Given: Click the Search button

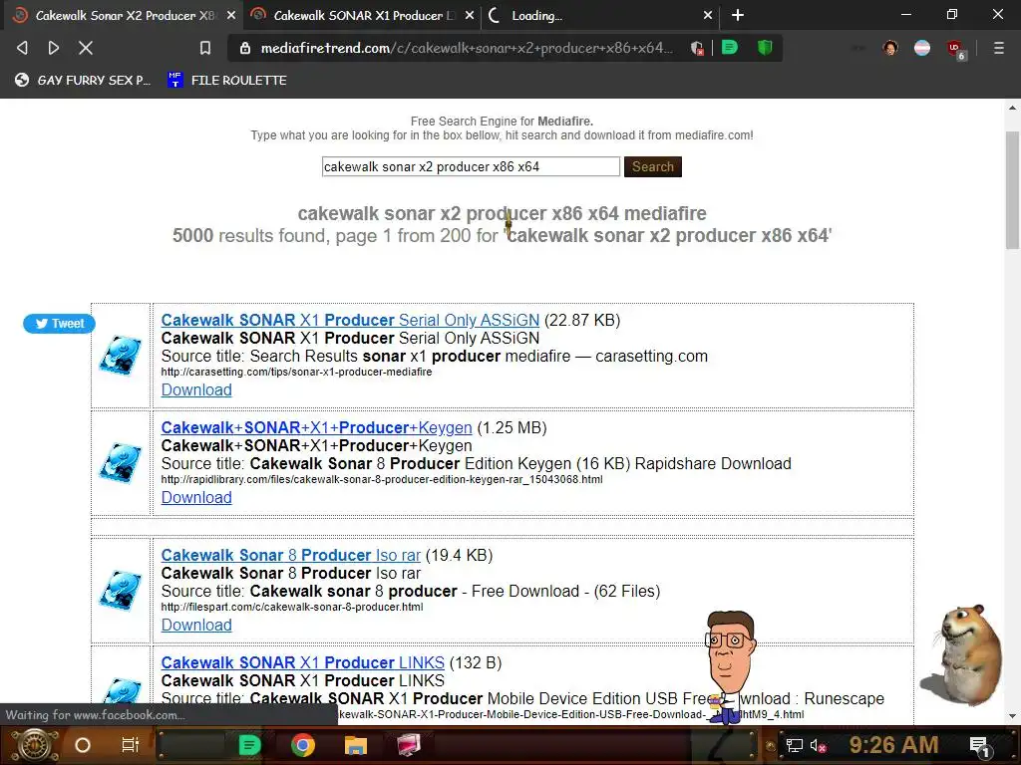Looking at the screenshot, I should pos(652,166).
